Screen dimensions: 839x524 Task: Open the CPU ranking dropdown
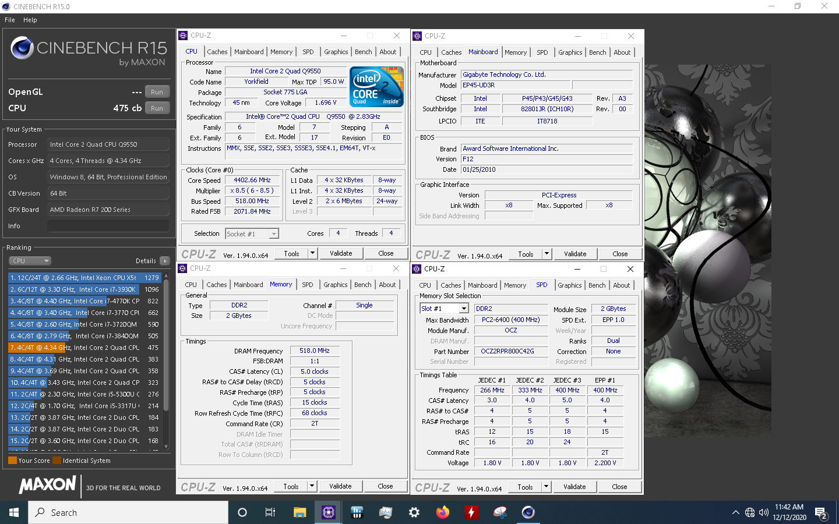tap(30, 261)
